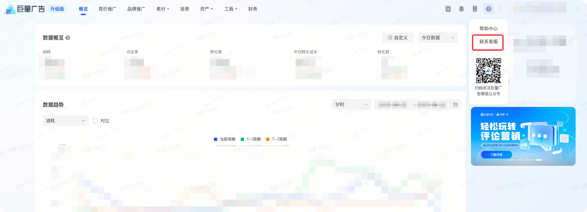
Task: Click the 巨量广告 QR code image
Action: tap(489, 71)
